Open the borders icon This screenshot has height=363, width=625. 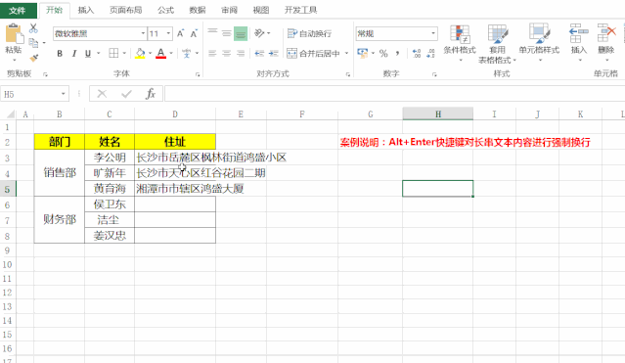pyautogui.click(x=113, y=53)
